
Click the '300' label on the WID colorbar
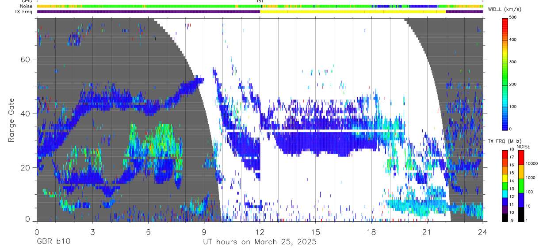click(513, 62)
